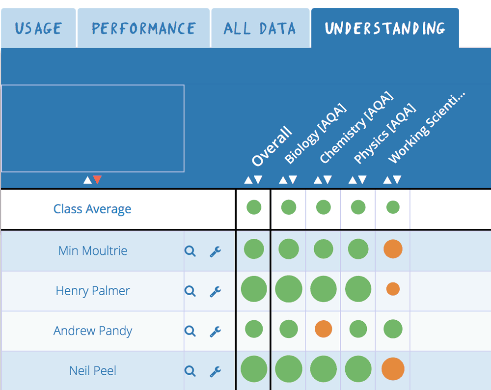Screen dimensions: 491x390
Task: Click the Class Average label
Action: 92,209
